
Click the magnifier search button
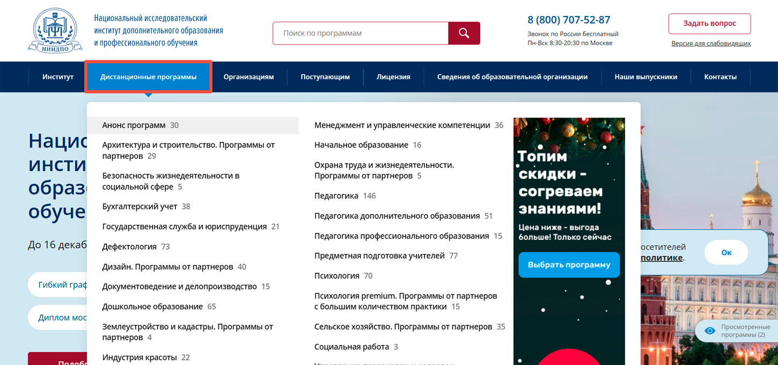coord(464,33)
